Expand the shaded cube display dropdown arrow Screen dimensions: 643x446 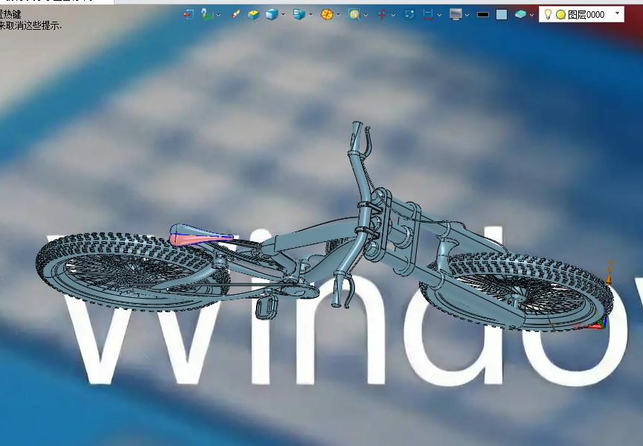[x=283, y=15]
